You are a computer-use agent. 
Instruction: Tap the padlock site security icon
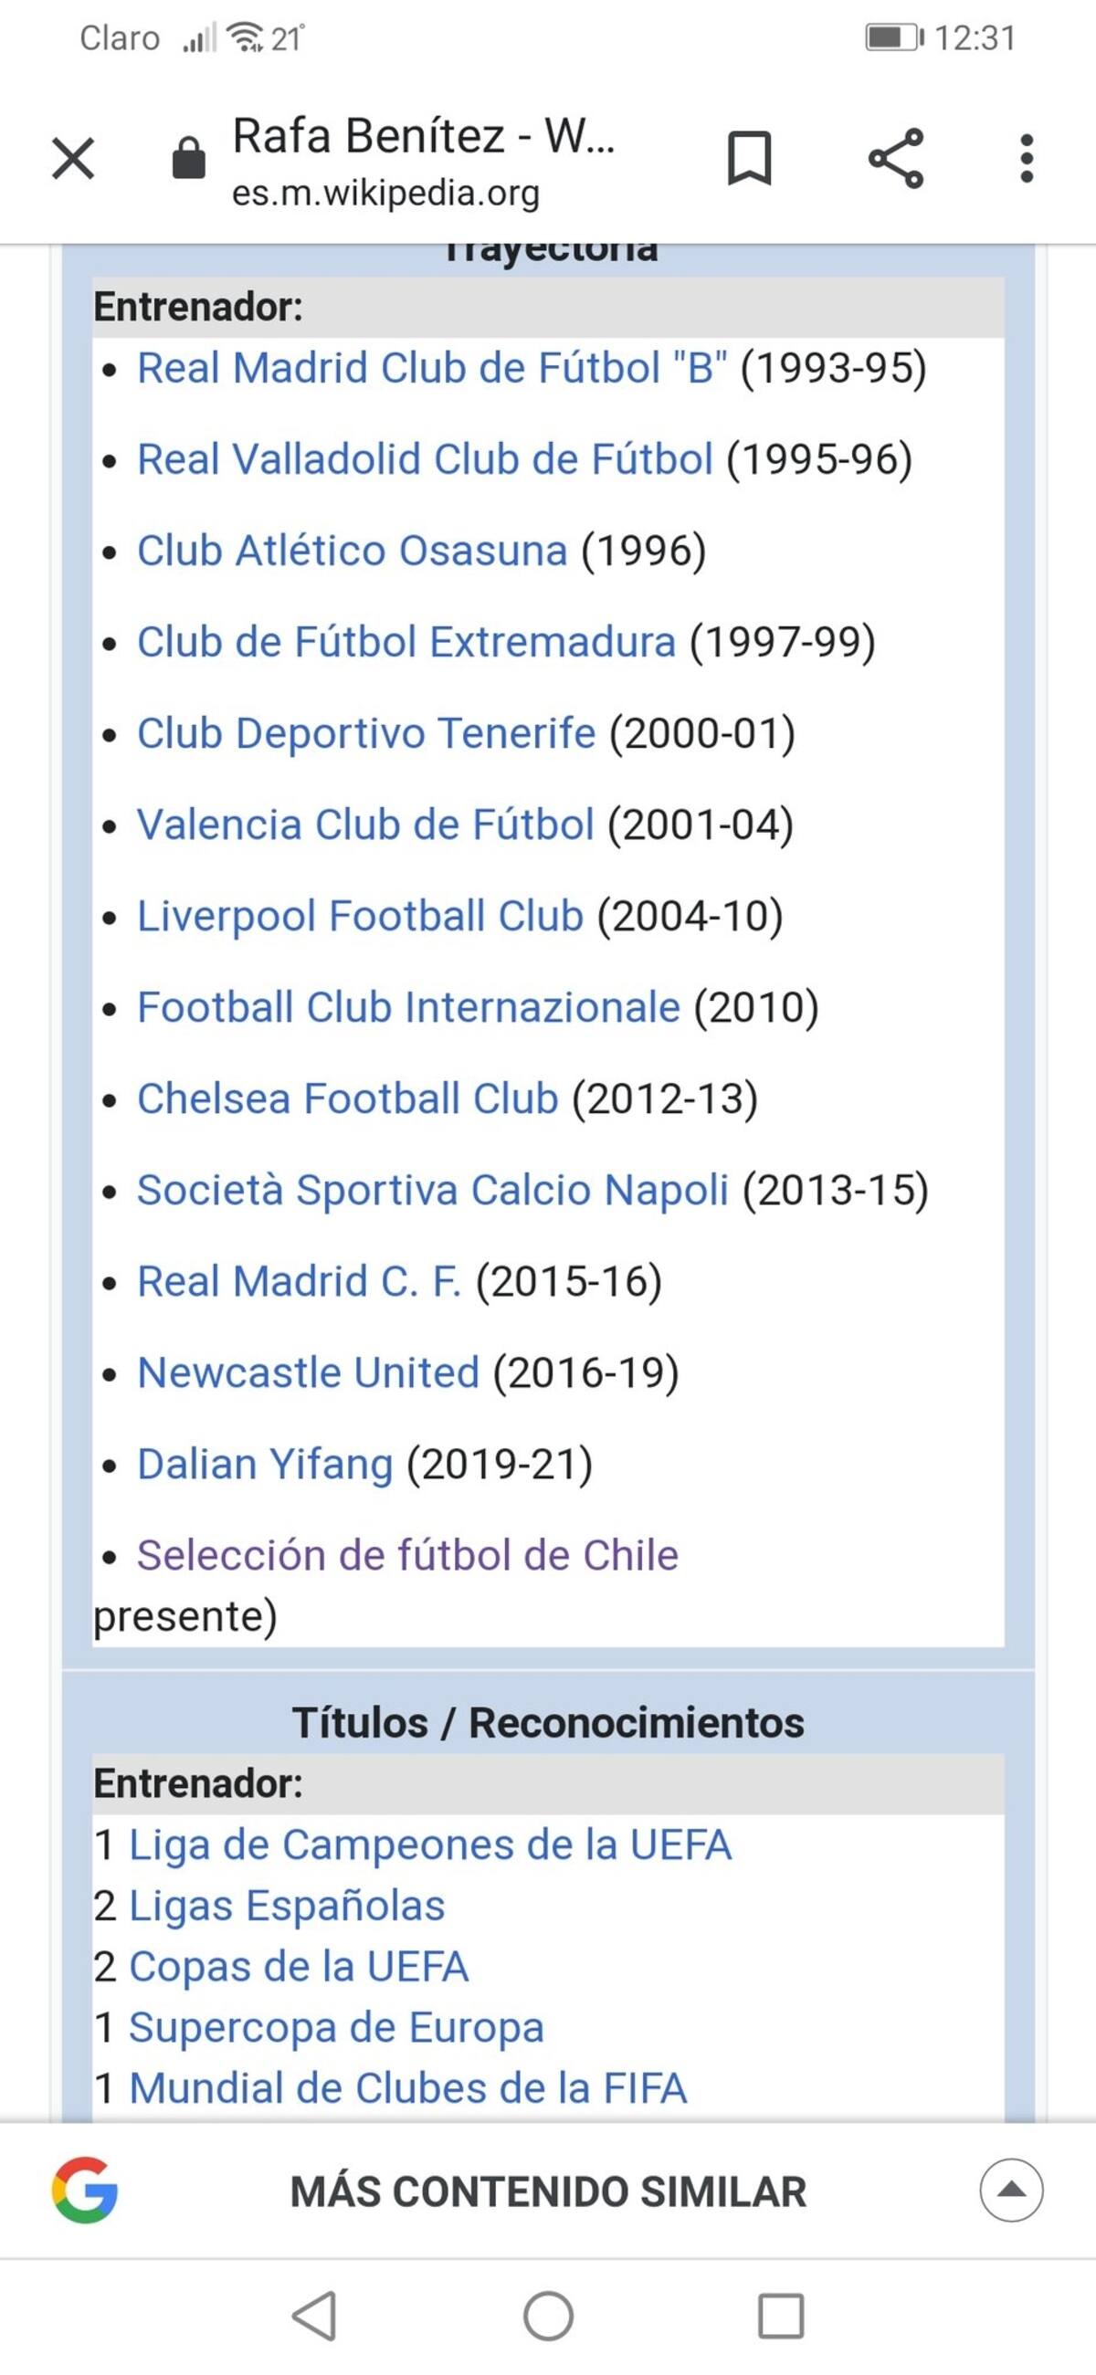click(x=188, y=158)
